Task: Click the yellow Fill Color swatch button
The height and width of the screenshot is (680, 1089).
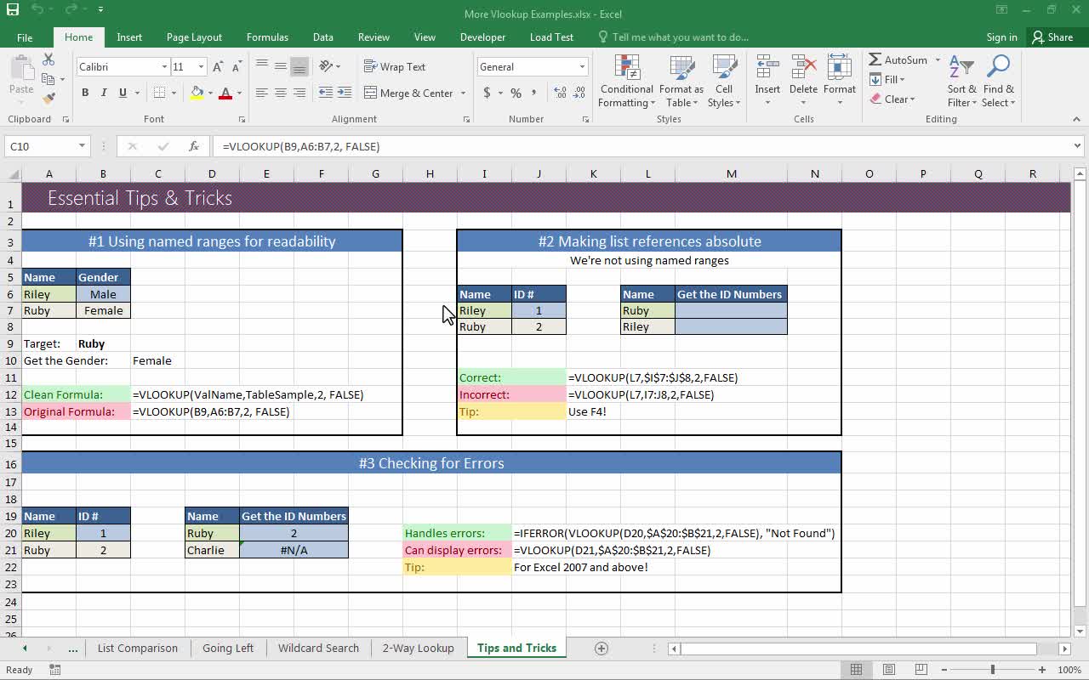Action: point(197,93)
